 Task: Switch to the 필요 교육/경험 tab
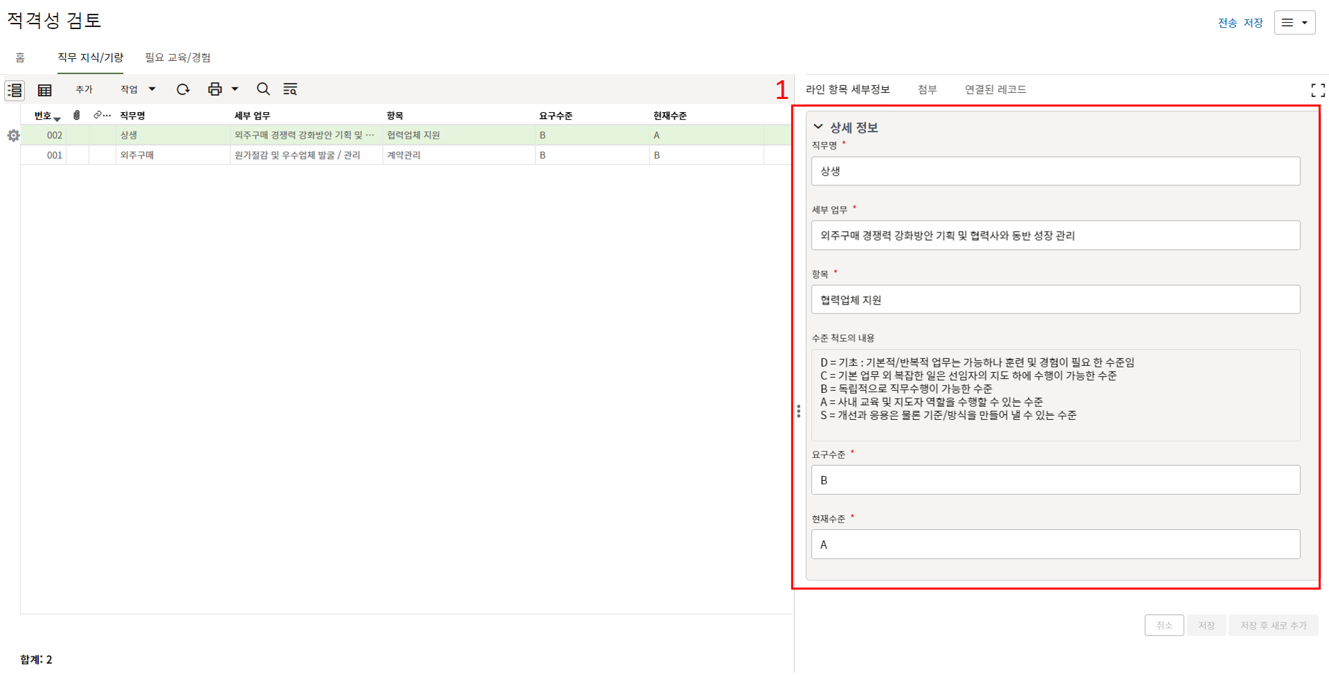[x=178, y=57]
